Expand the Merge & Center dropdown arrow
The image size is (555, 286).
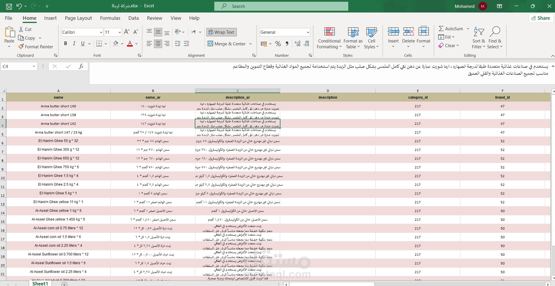(x=250, y=44)
